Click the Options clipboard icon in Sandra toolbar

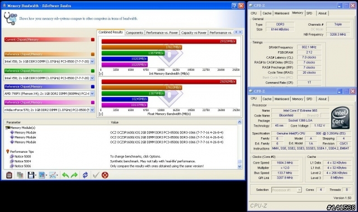[x=9, y=175]
